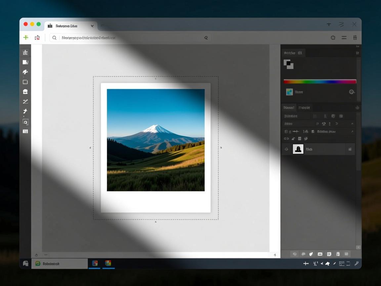Click the grid tool at bottom of left toolbar
This screenshot has height=286, width=381.
click(25, 131)
